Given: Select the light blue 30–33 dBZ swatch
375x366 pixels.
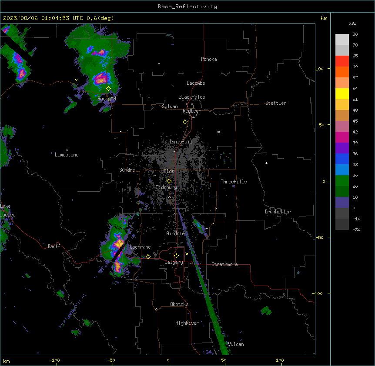Looking at the screenshot, I should [342, 170].
